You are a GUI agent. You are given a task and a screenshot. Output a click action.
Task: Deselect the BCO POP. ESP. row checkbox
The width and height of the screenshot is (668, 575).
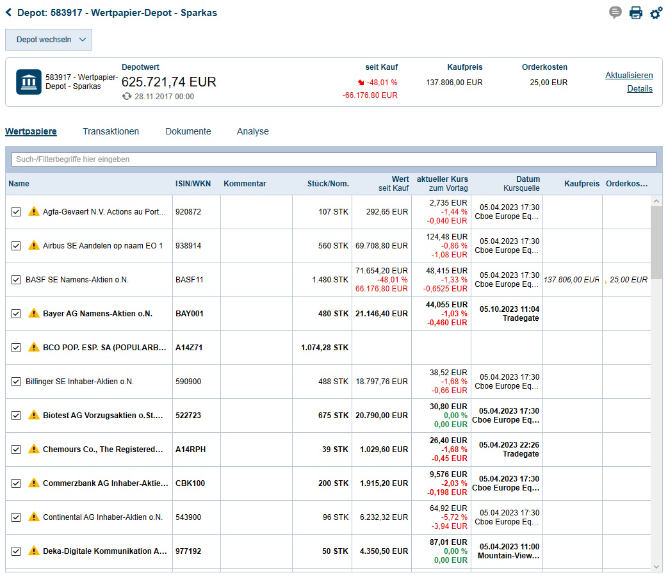(x=16, y=348)
